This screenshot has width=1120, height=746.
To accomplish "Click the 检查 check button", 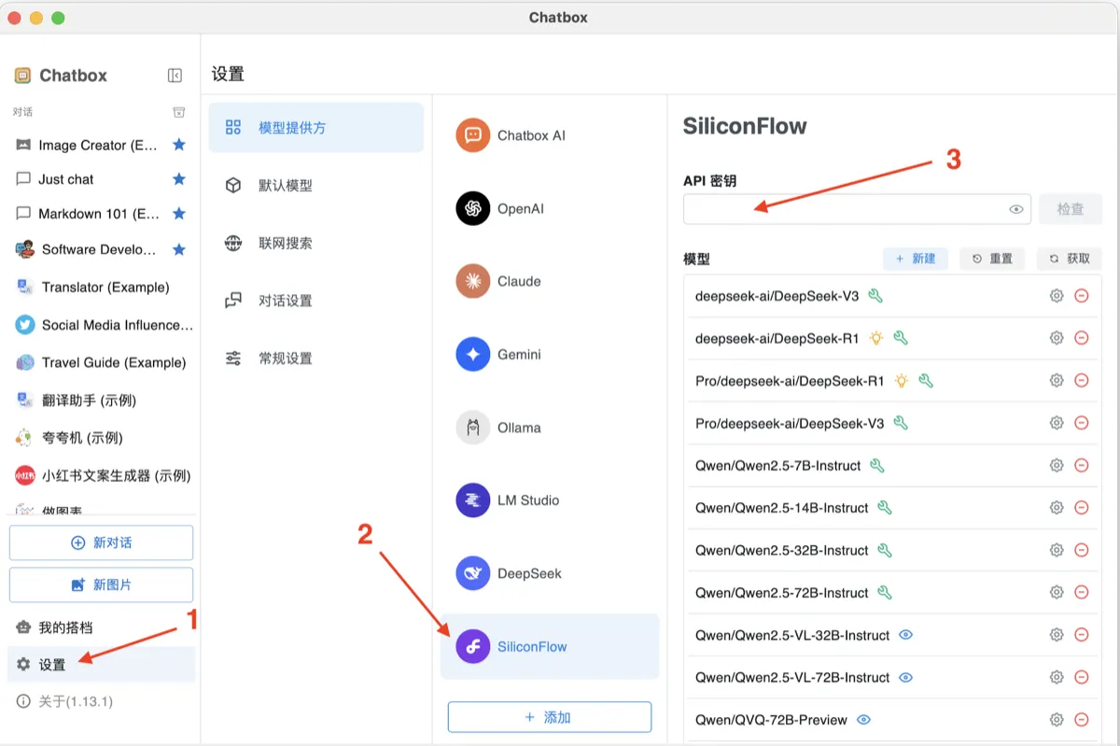I will (x=1071, y=209).
